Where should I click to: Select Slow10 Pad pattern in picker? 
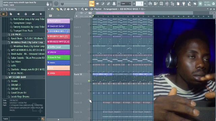point(58,57)
